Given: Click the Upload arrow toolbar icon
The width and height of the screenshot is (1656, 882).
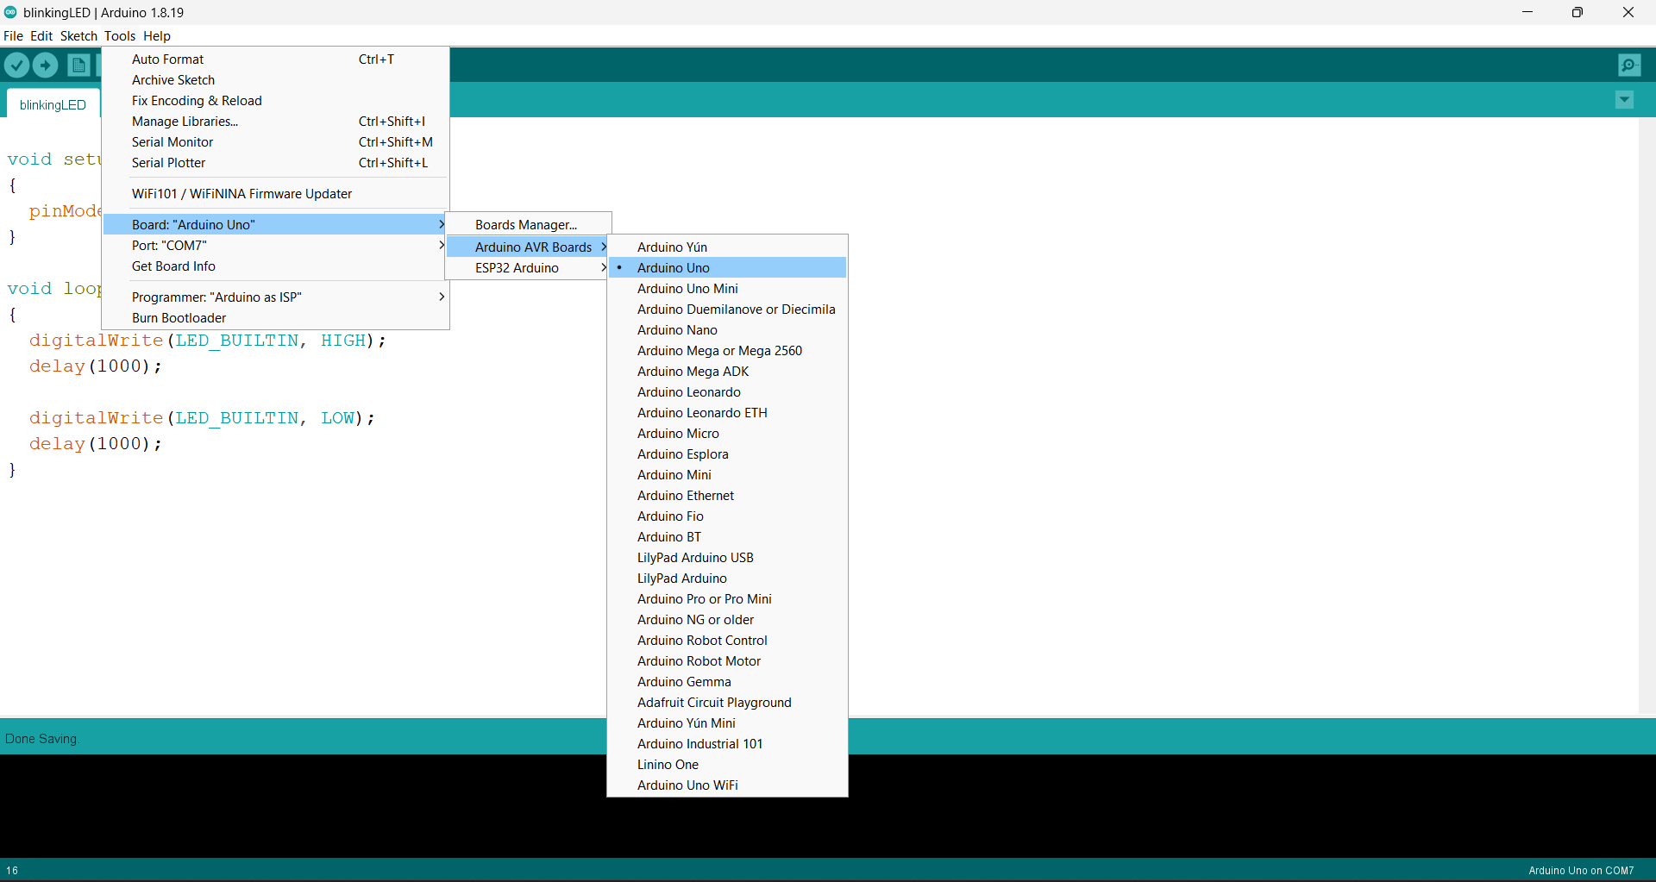Looking at the screenshot, I should [45, 65].
